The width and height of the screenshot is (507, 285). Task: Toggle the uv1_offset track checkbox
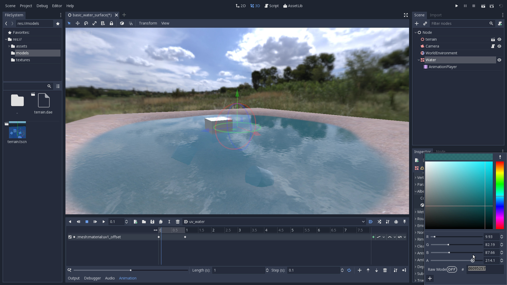(70, 237)
